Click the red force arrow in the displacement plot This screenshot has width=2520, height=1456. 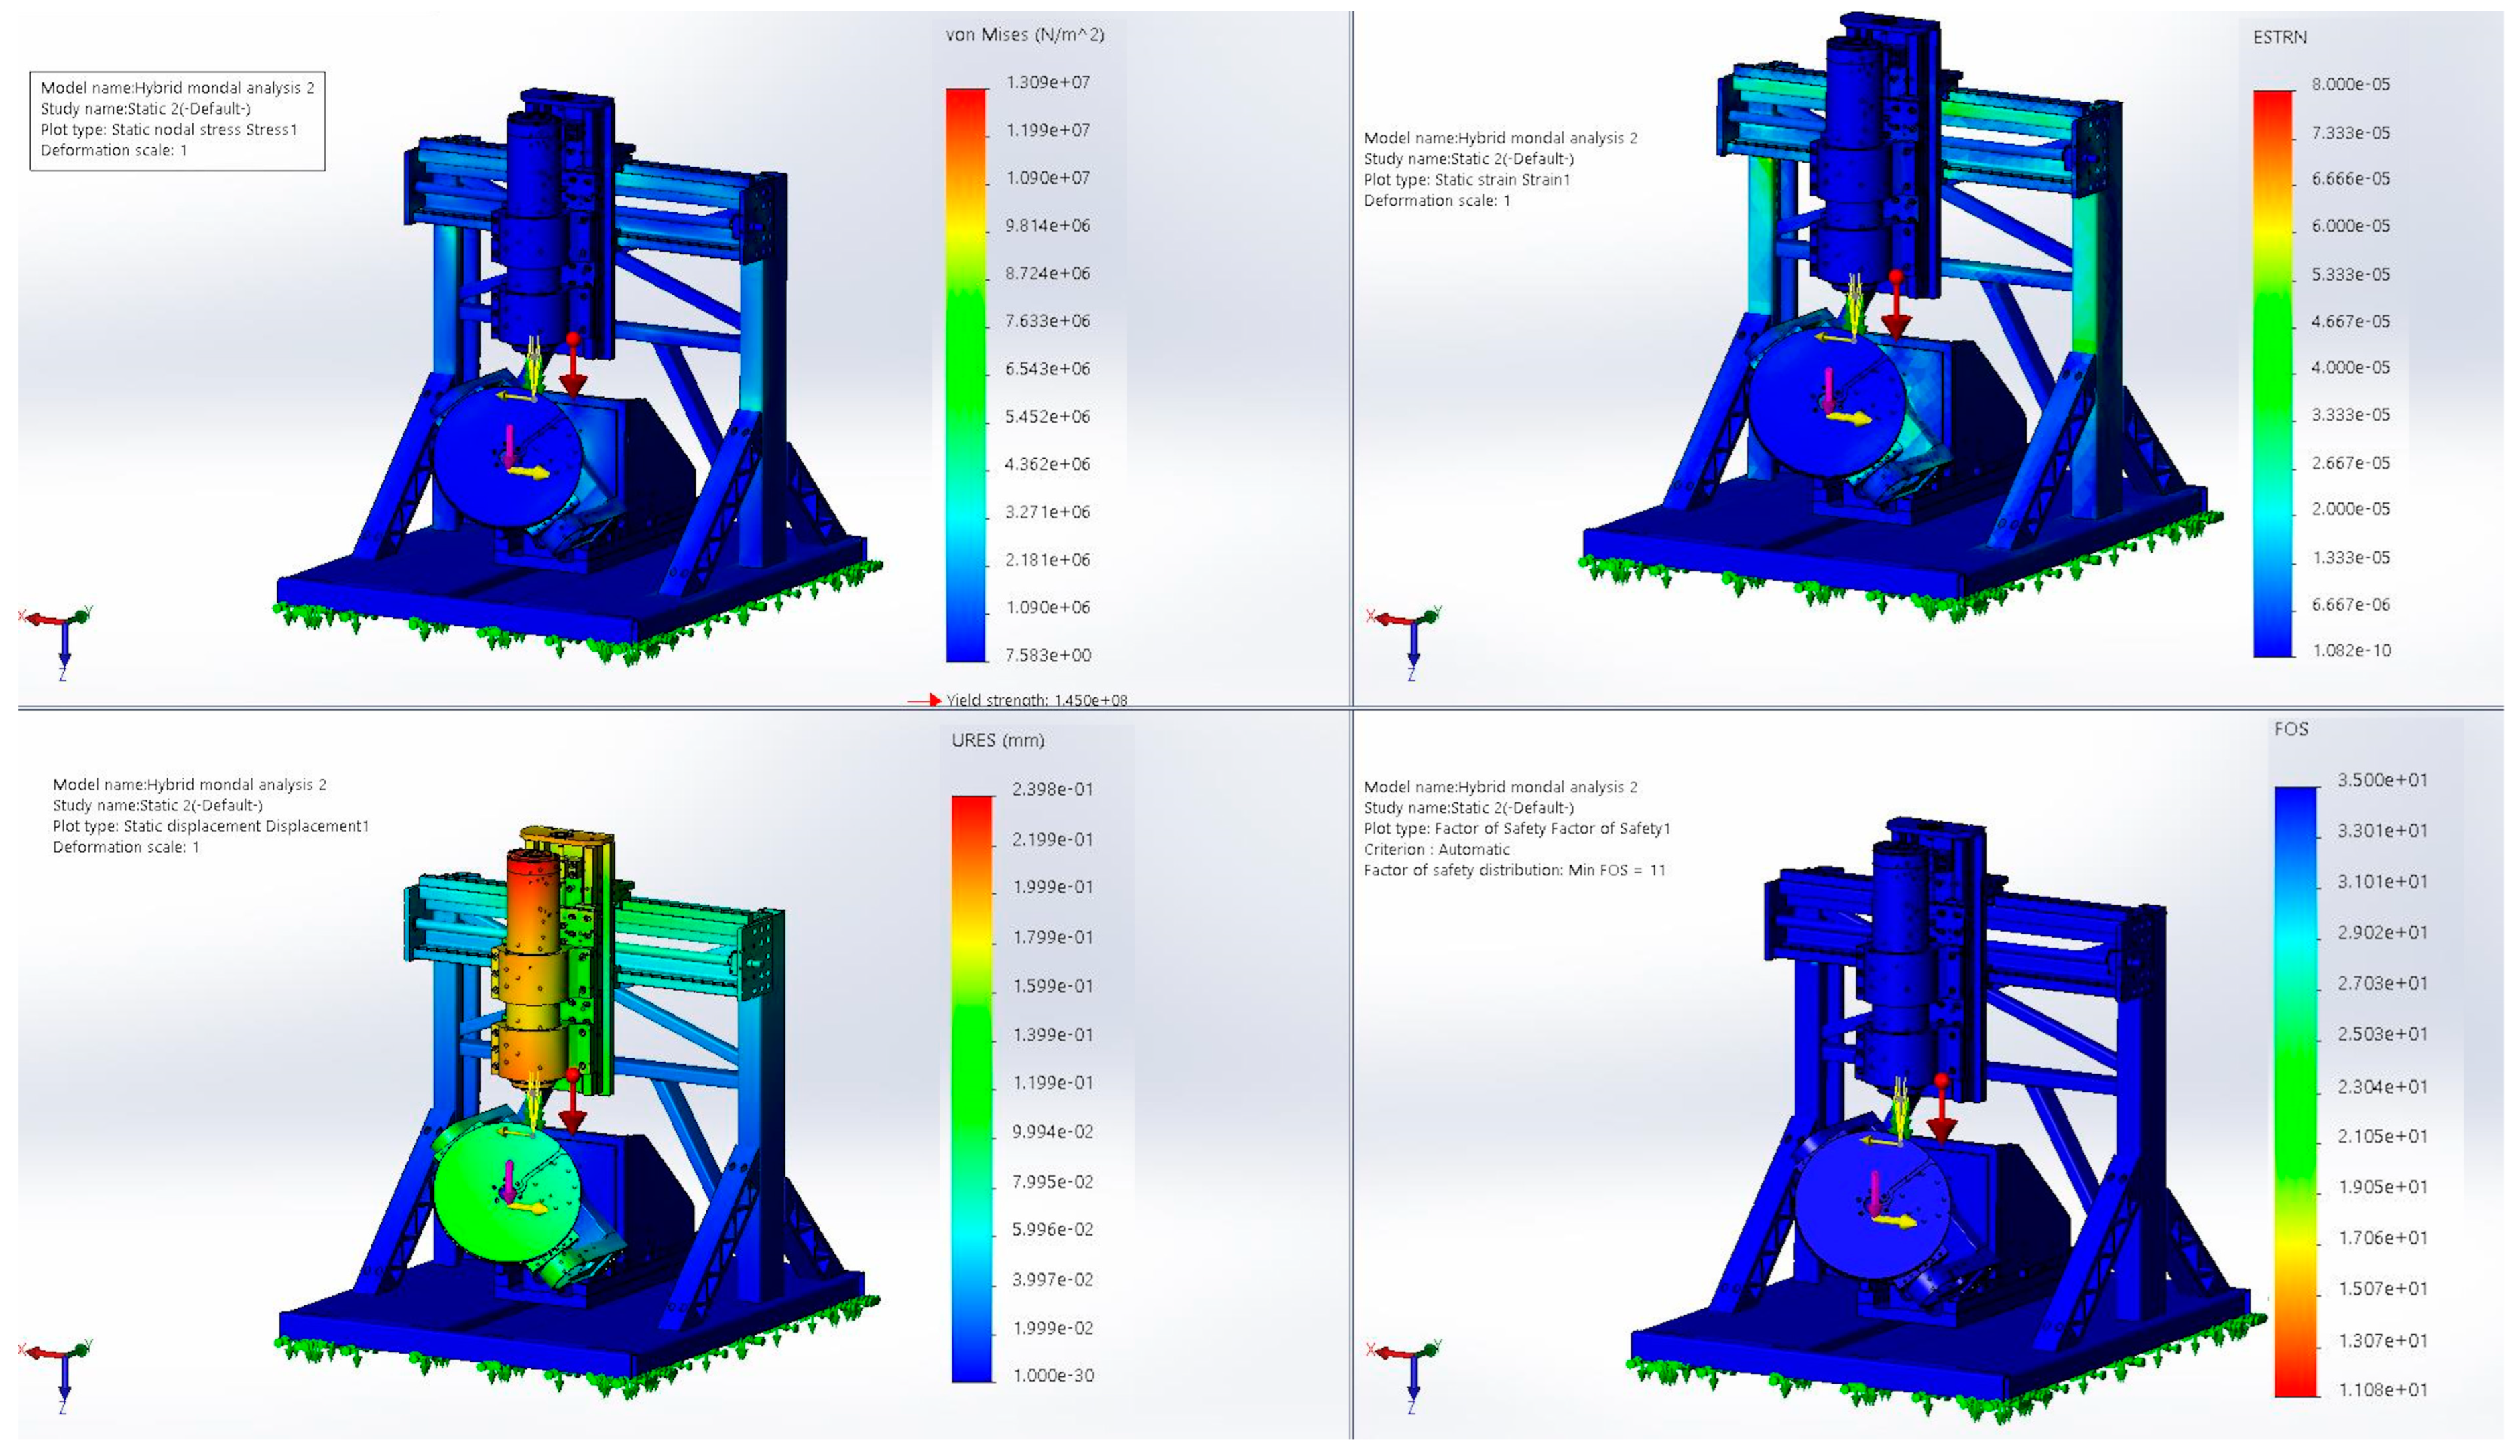tap(572, 1103)
